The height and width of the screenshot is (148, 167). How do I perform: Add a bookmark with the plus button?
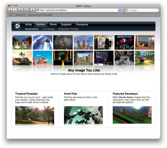[x=32, y=10]
